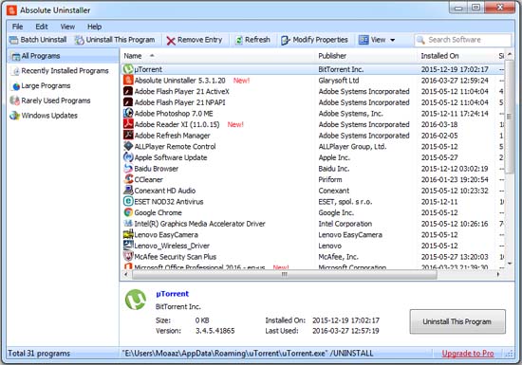The height and width of the screenshot is (365, 522).
Task: Click the µTorrent icon in the list
Action: (x=128, y=69)
